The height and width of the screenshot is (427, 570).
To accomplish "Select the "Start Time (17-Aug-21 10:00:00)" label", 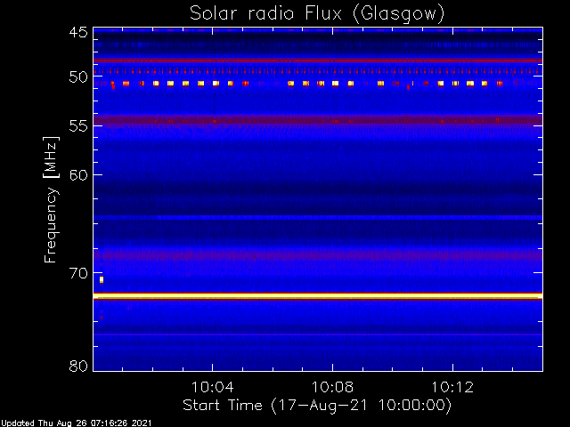I will click(317, 406).
